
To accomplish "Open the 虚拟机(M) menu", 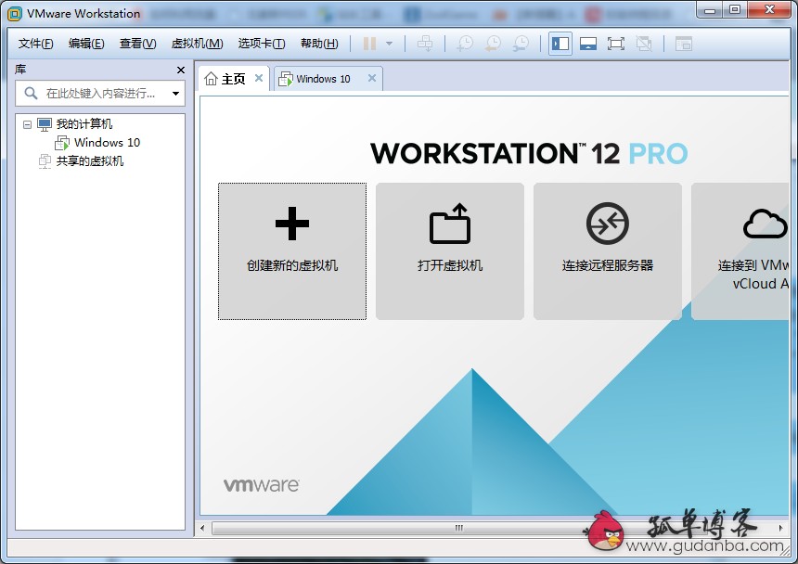I will click(197, 44).
